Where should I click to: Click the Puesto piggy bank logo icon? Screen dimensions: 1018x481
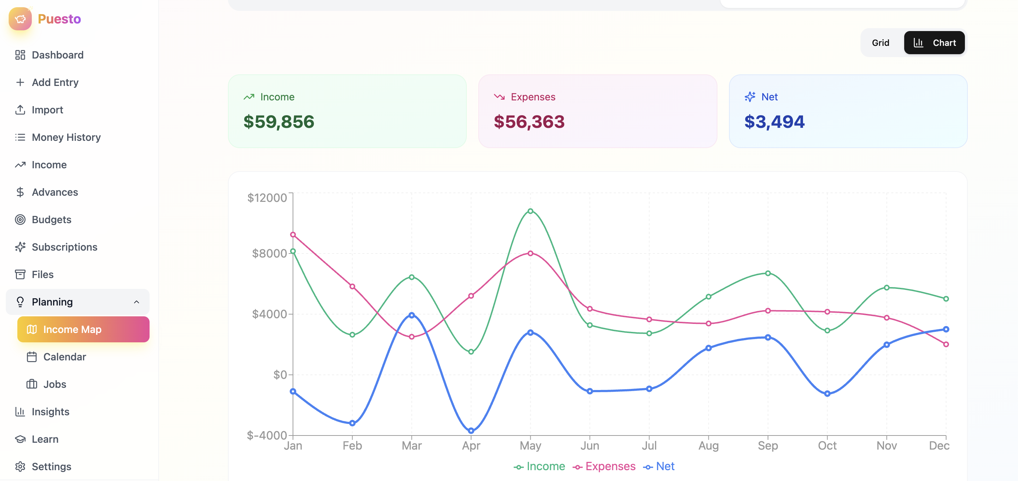(20, 18)
